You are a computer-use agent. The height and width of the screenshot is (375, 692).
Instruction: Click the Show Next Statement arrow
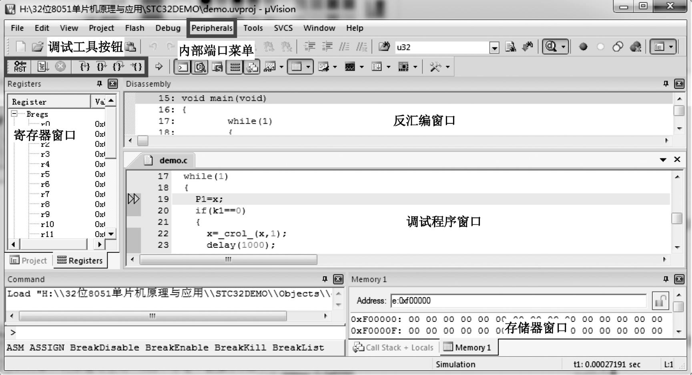coord(159,67)
